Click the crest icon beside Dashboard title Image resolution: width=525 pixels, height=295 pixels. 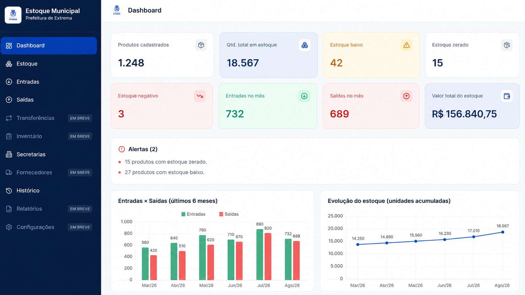(x=117, y=10)
